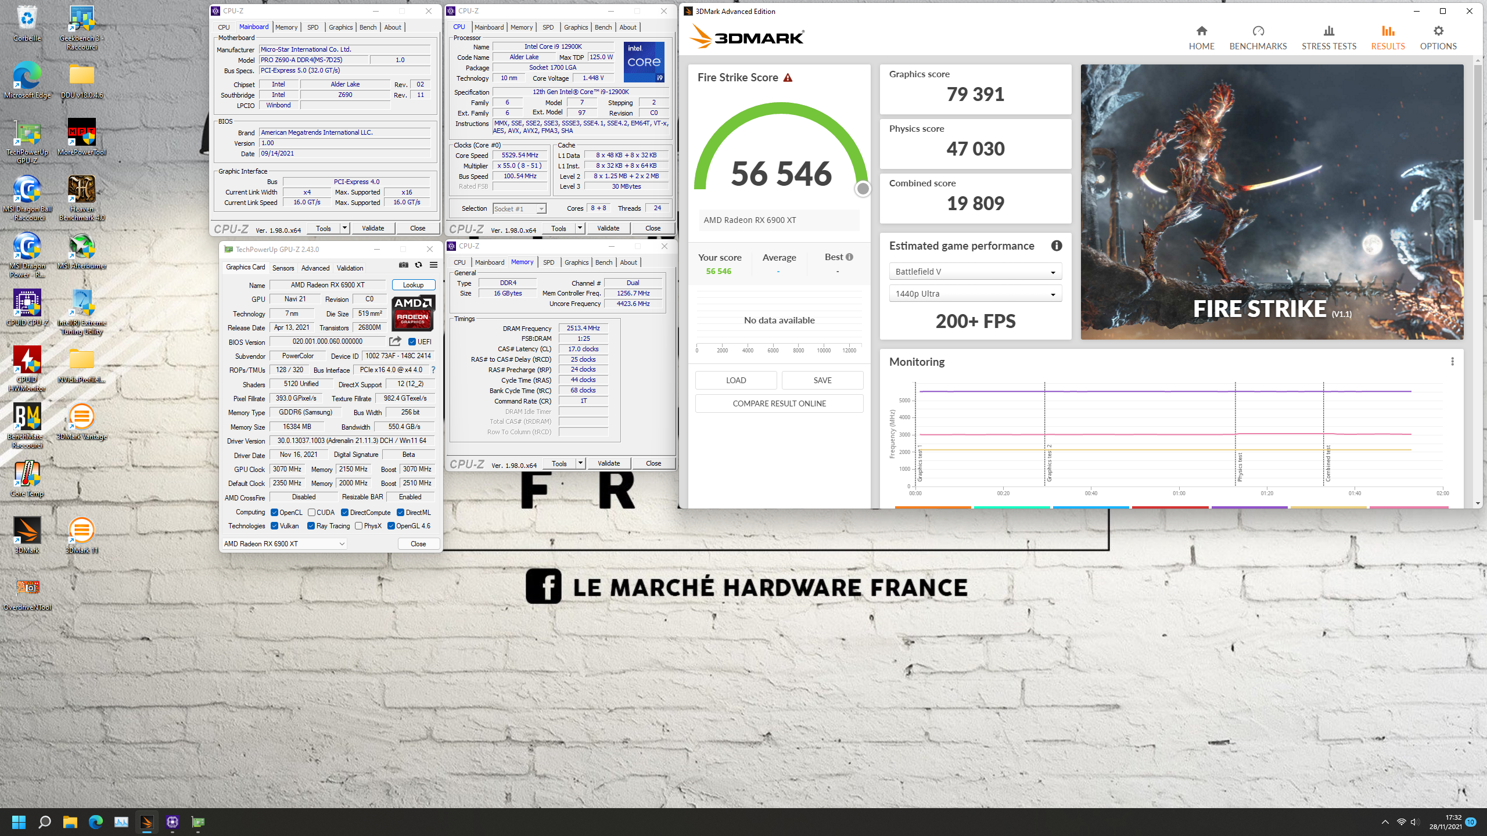Open the Heaven Benchmark 4.0 desktop icon
Image resolution: width=1487 pixels, height=836 pixels.
pos(81,198)
